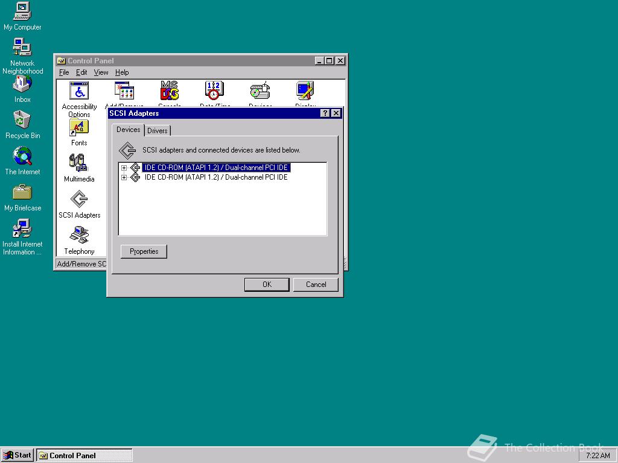Maximize the Control Panel window

(330, 61)
